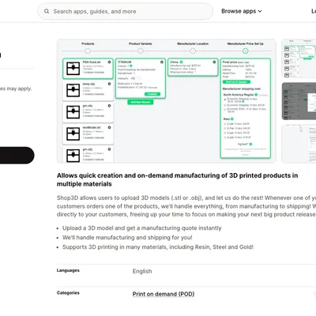Open the second screenshot thumbnail on the right
Image resolution: width=316 pixels, height=316 pixels.
tap(299, 101)
